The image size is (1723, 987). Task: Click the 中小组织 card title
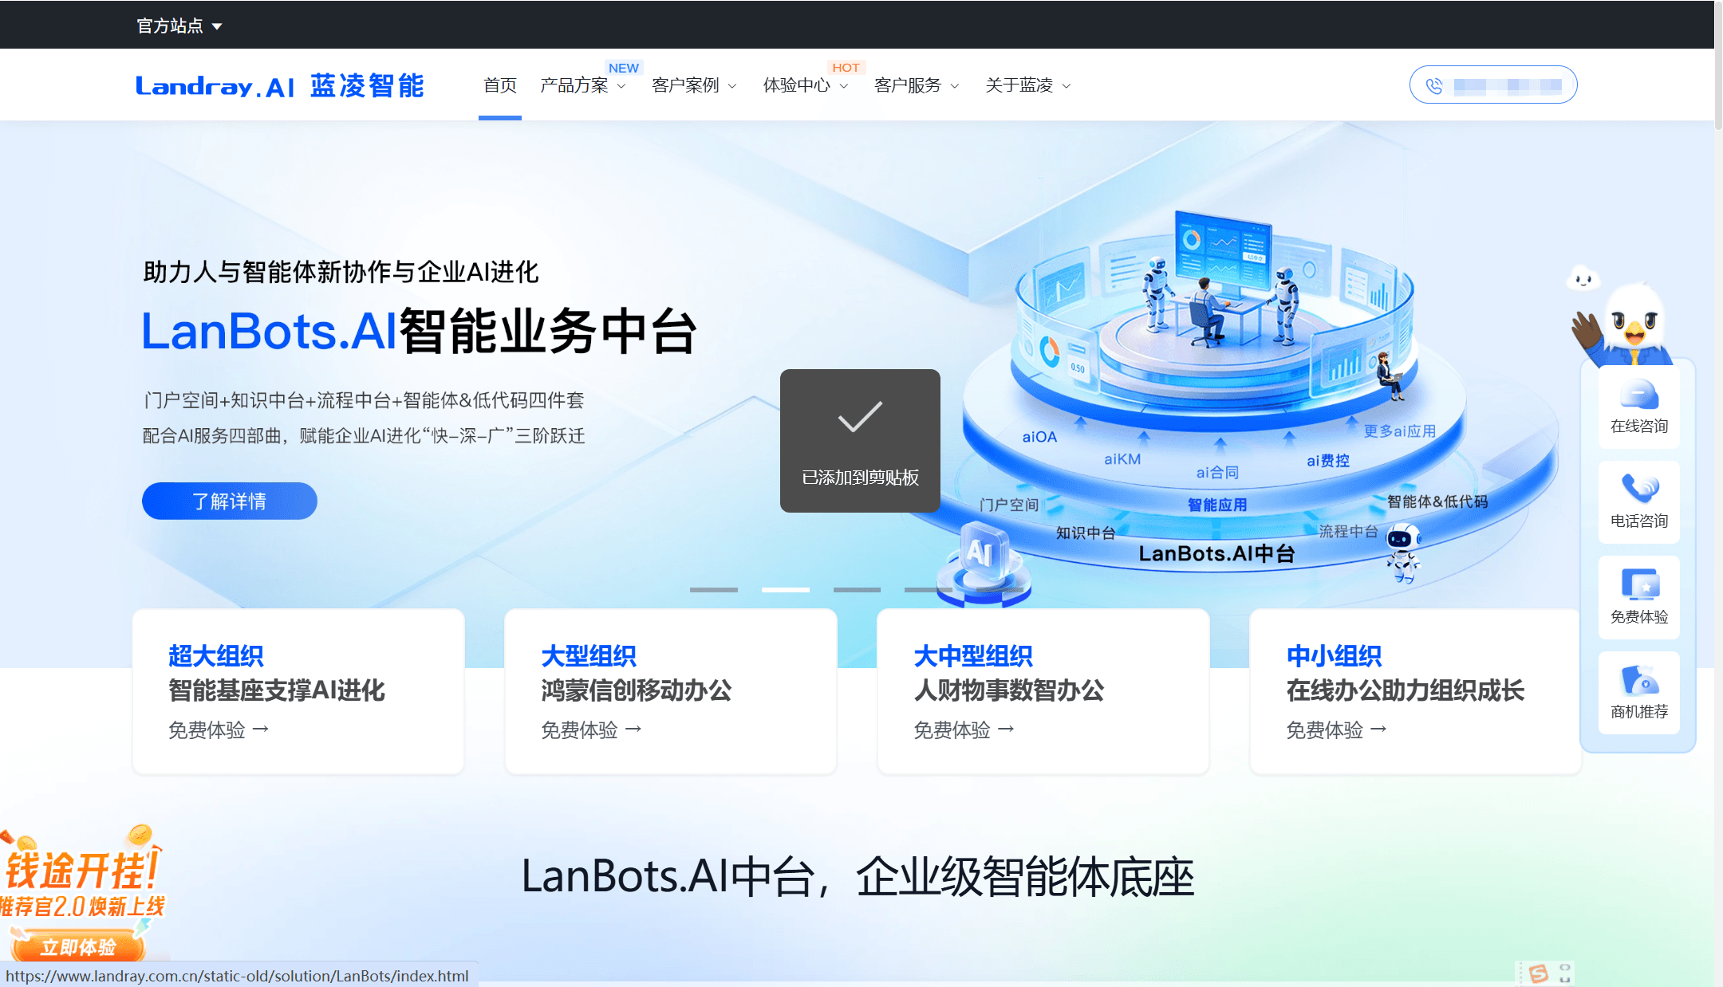pyautogui.click(x=1334, y=655)
